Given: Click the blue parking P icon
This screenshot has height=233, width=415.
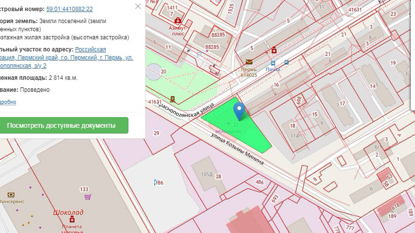Looking at the screenshot, I should (x=198, y=55).
